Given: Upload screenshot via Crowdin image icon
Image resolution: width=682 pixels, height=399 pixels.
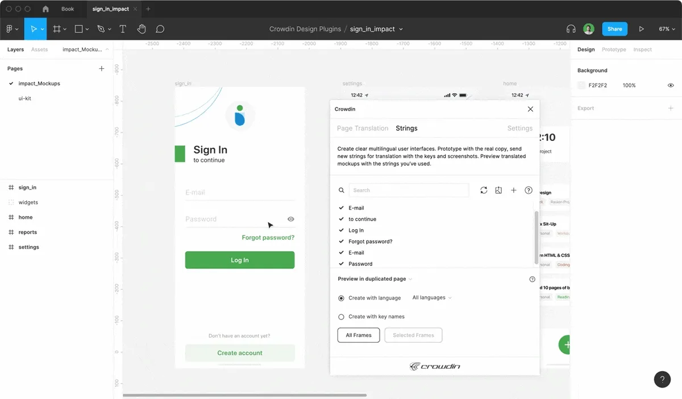Looking at the screenshot, I should tap(498, 190).
